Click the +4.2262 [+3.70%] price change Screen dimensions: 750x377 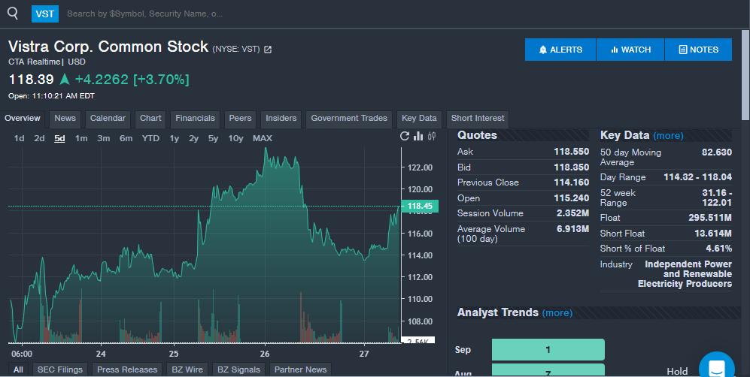coord(132,79)
